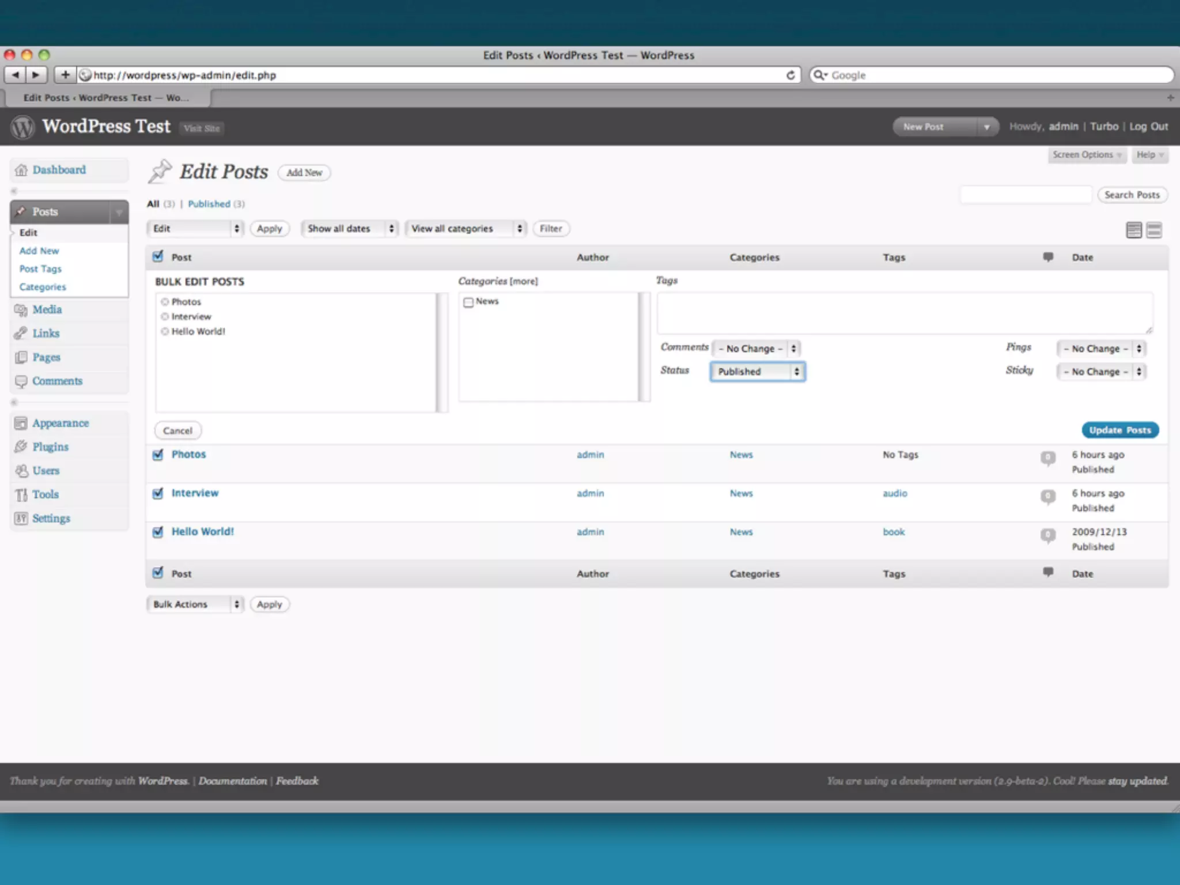Open the Show all dates dropdown
This screenshot has height=885, width=1180.
[350, 229]
